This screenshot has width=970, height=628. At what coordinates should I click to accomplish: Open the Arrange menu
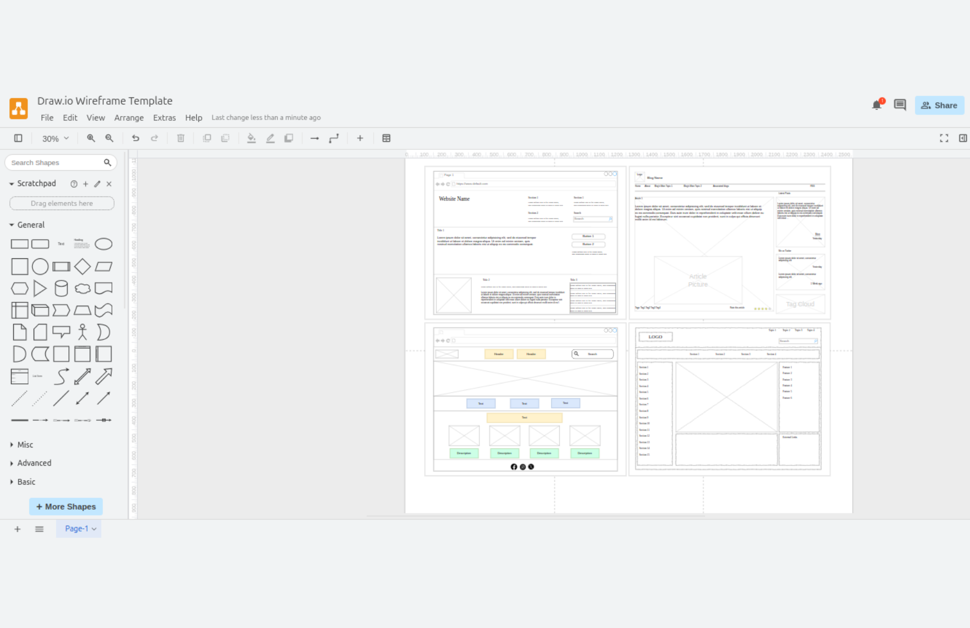pyautogui.click(x=129, y=118)
